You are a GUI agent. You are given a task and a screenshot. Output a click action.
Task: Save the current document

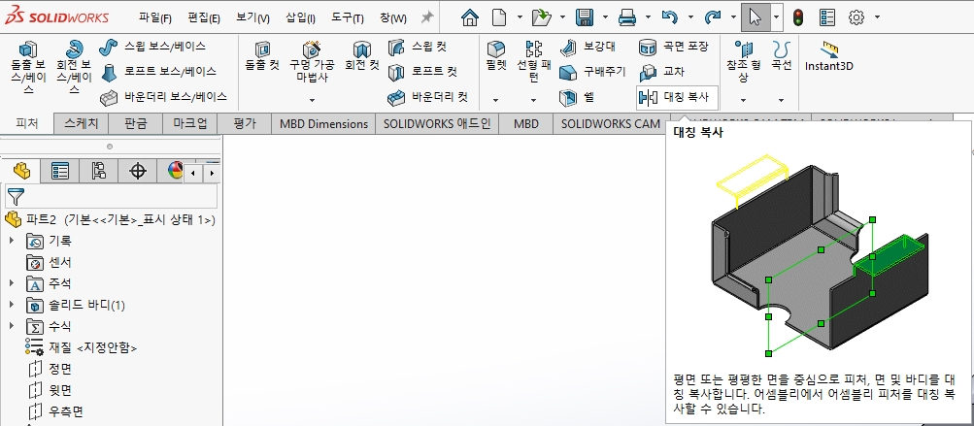[x=585, y=17]
